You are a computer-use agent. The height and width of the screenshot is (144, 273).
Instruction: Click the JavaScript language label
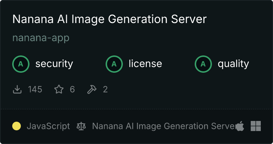coord(48,126)
